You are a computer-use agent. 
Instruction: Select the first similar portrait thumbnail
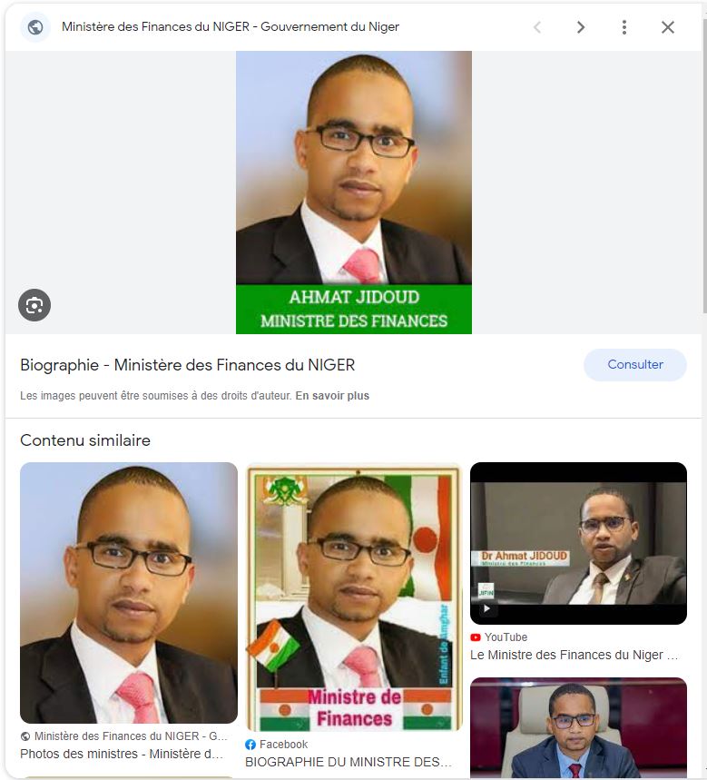click(x=129, y=593)
